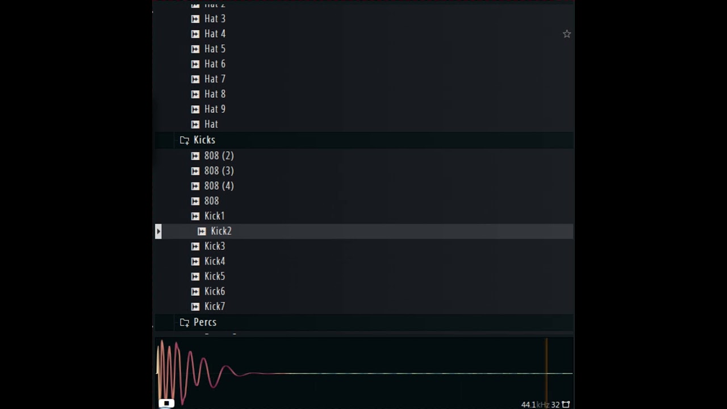Select the Kick6 sample

[215, 291]
